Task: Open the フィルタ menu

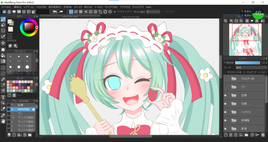Action: click(41, 7)
